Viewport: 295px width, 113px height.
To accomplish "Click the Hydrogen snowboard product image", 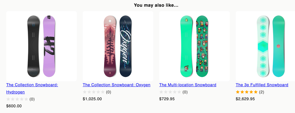I will click(x=41, y=46).
